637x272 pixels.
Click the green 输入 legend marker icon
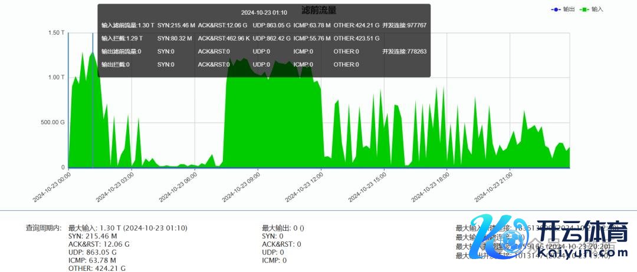point(584,9)
